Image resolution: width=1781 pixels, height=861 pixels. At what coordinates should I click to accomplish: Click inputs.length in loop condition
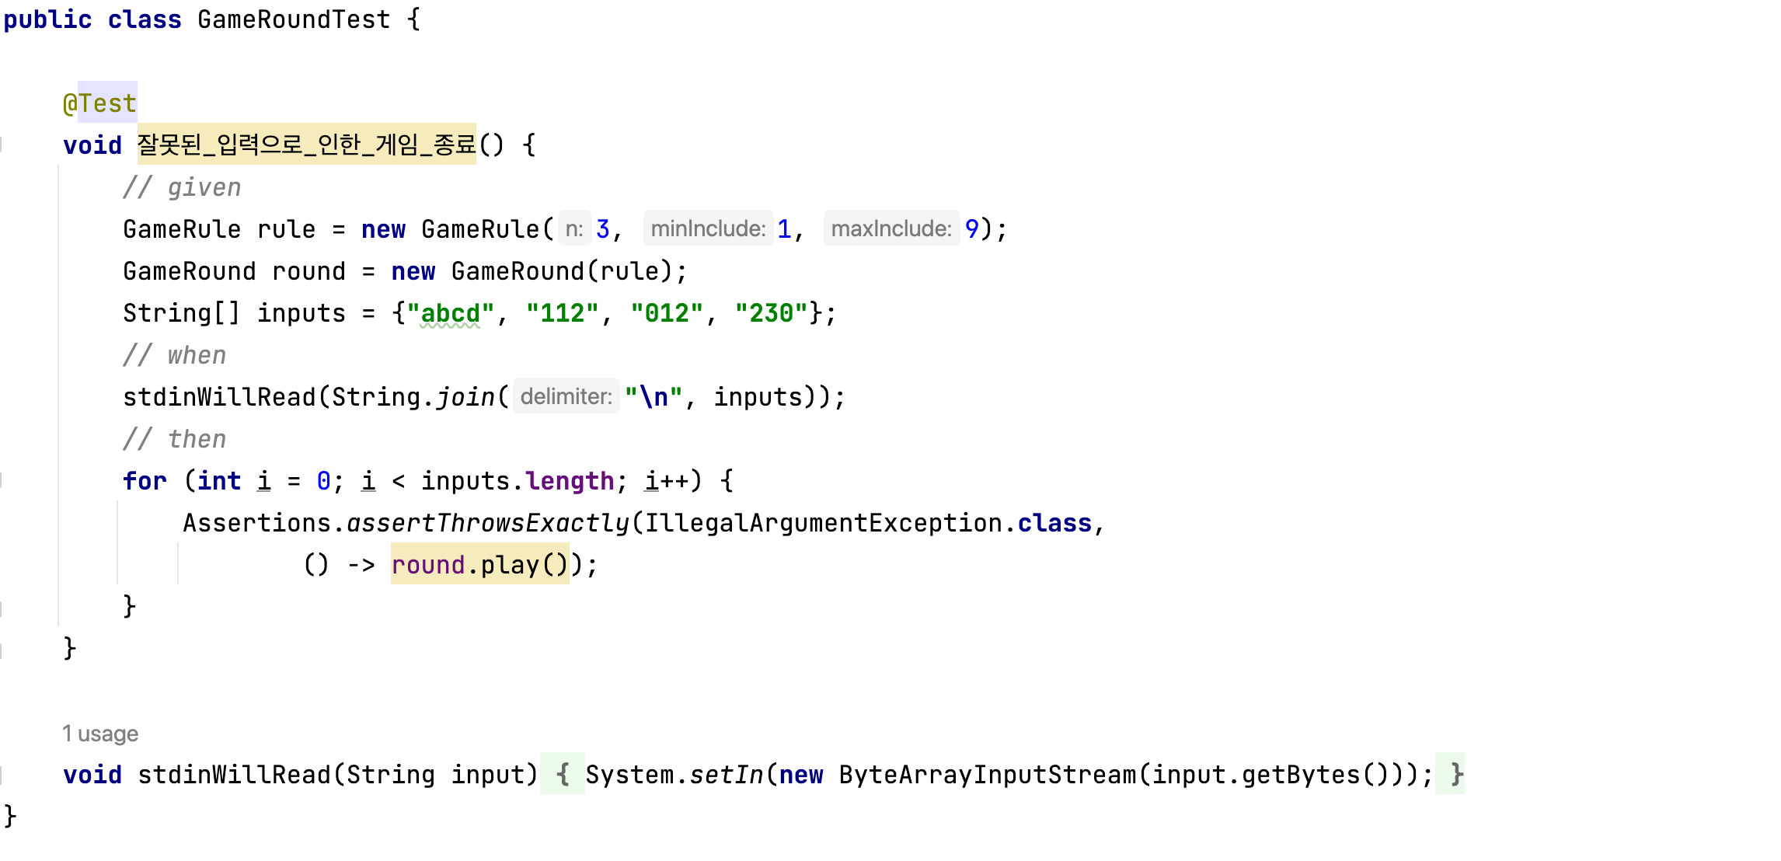[518, 481]
